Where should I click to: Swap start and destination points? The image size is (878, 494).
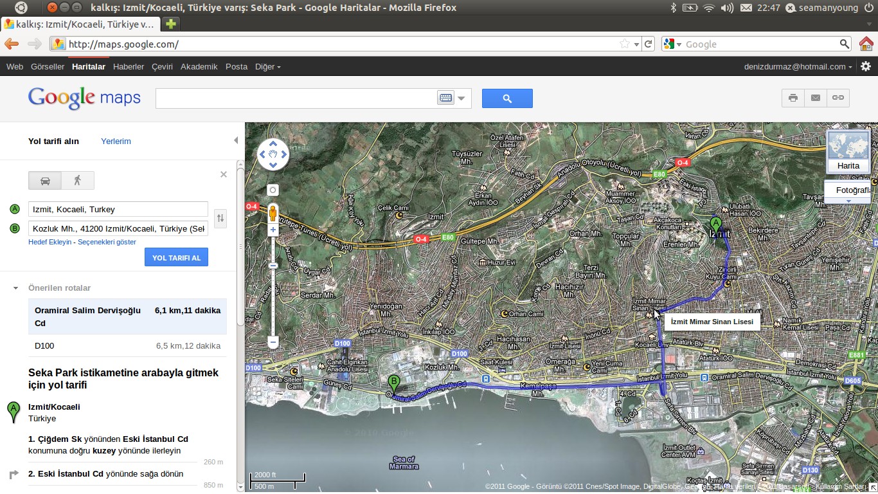pyautogui.click(x=220, y=219)
